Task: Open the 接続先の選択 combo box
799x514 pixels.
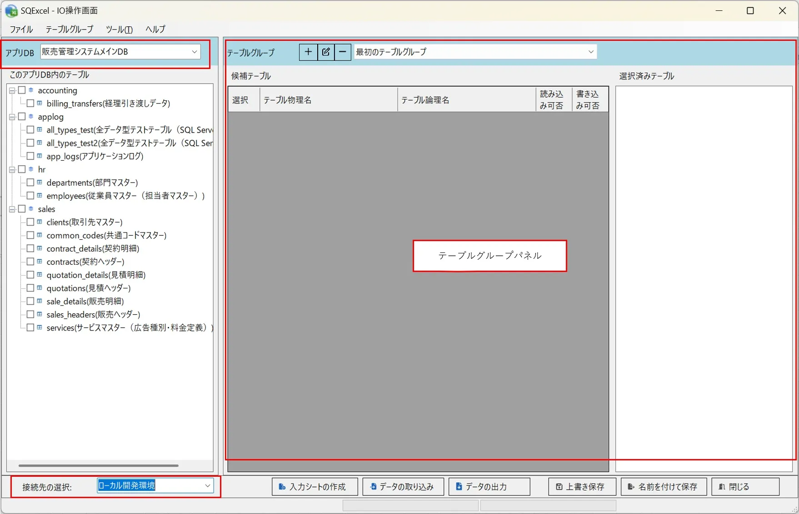Action: [x=155, y=486]
